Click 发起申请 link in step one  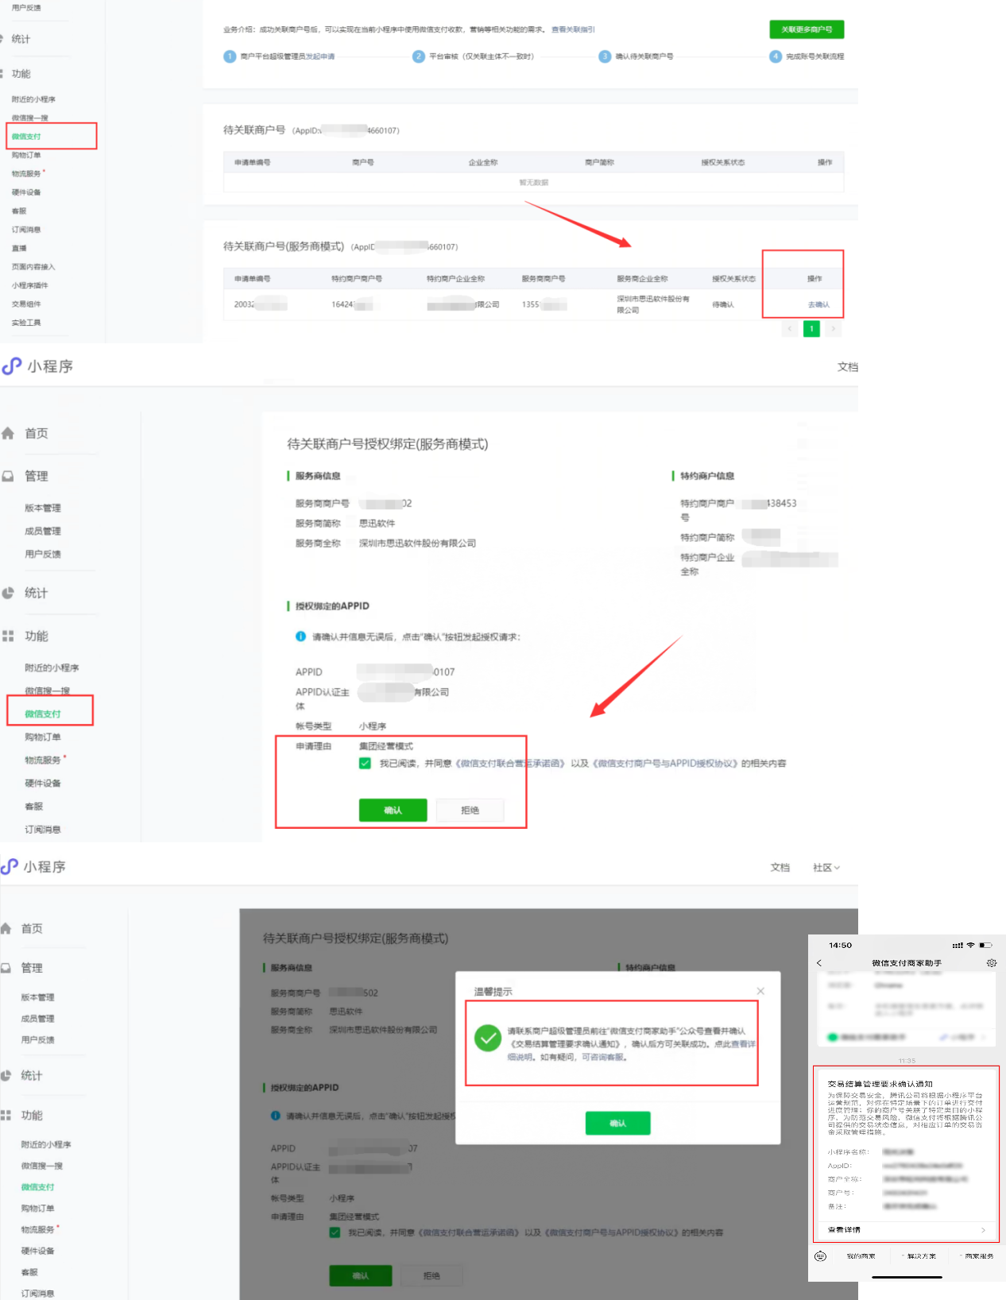(x=320, y=56)
